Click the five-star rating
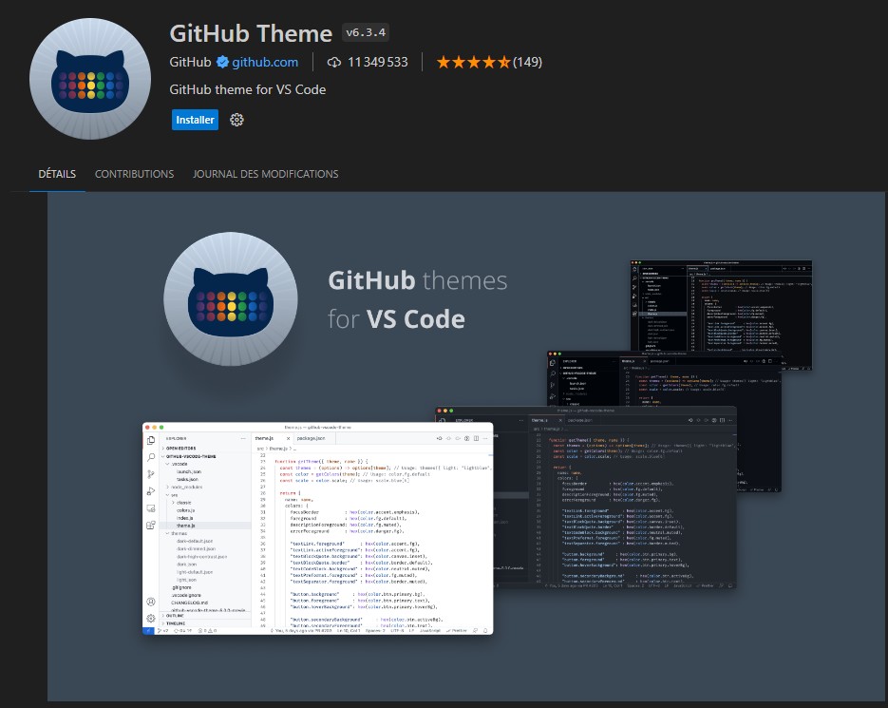The height and width of the screenshot is (708, 888). (474, 62)
